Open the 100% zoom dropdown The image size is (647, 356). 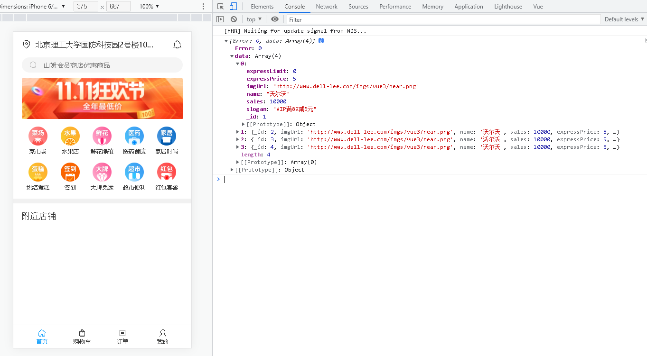pyautogui.click(x=149, y=7)
